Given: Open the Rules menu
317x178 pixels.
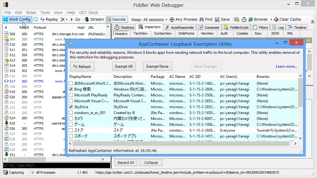Looking at the screenshot, I should pyautogui.click(x=31, y=12).
